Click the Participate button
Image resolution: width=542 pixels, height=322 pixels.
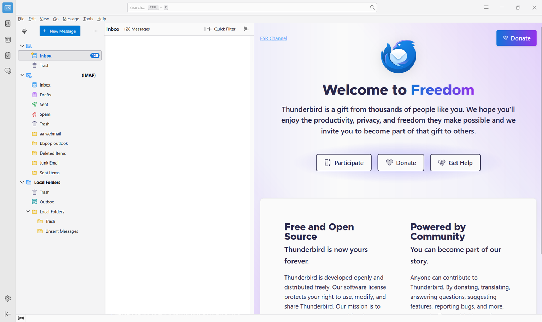(x=343, y=162)
